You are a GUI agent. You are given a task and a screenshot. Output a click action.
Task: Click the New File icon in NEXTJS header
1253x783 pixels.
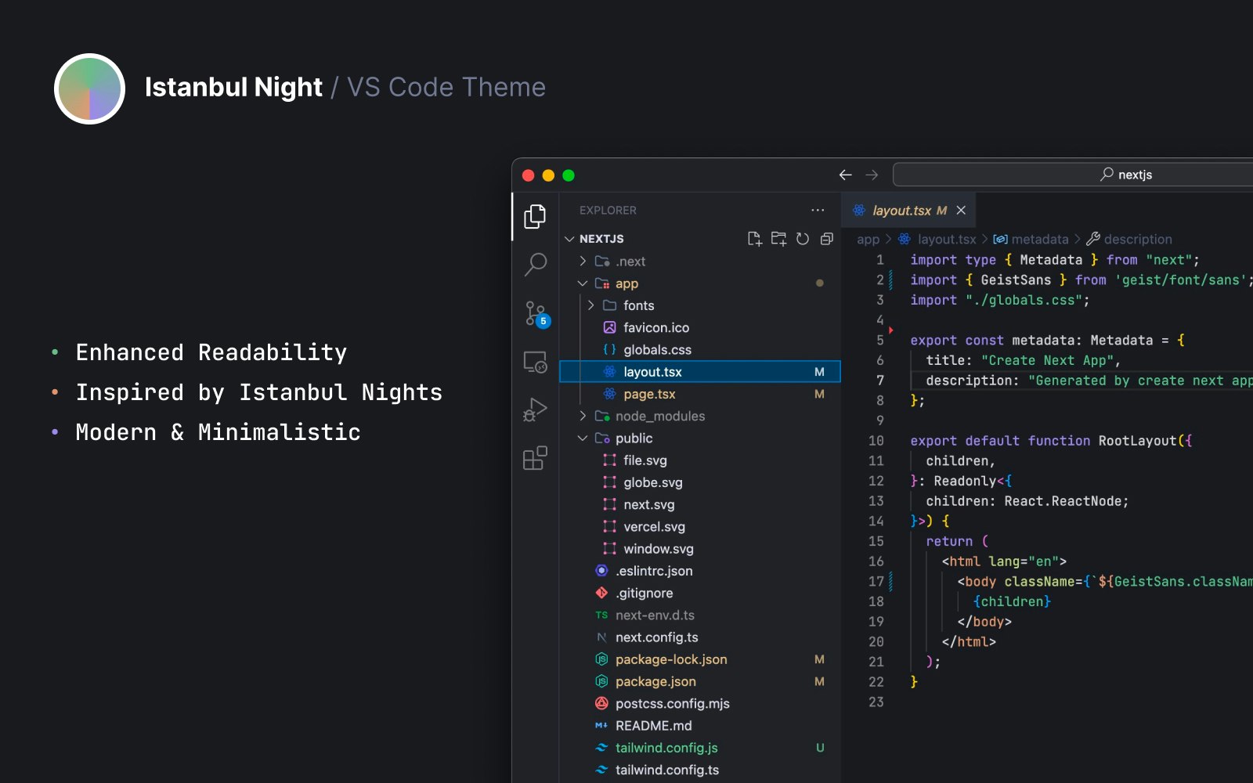754,239
